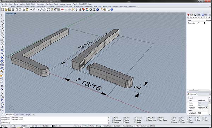Undo the last action with the undo arrow
This screenshot has height=128, width=212.
pos(31,10)
